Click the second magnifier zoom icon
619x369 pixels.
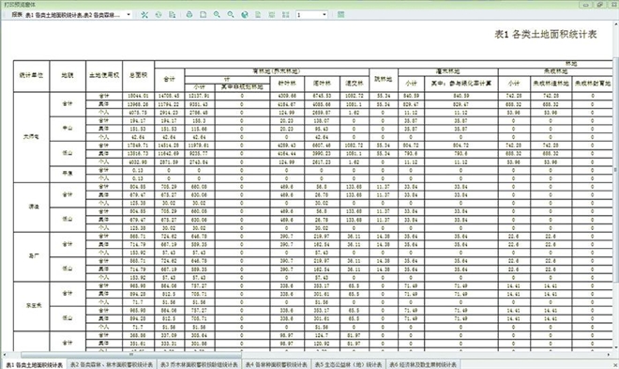231,15
